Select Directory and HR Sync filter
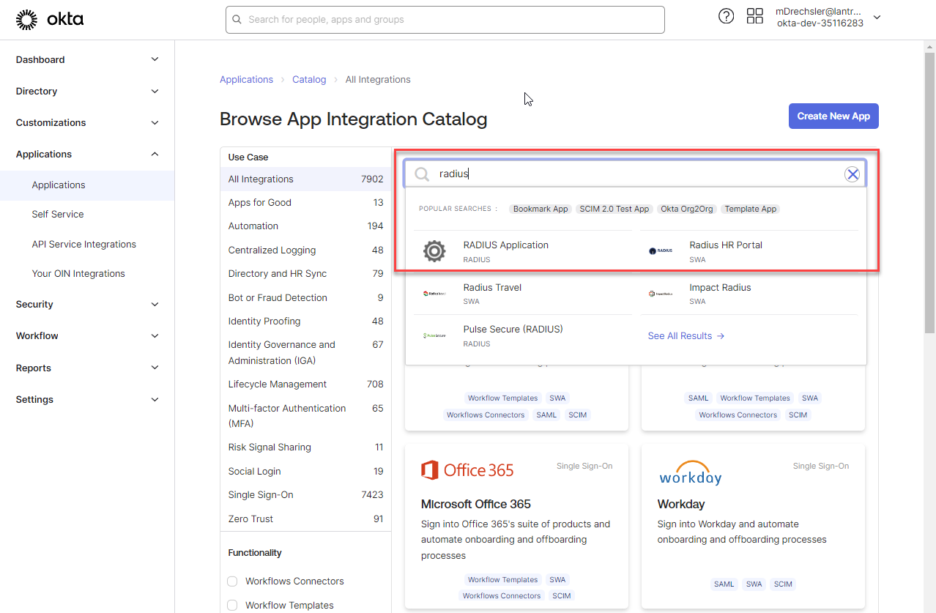This screenshot has height=613, width=936. (305, 273)
